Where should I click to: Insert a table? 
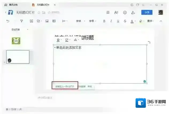pos(54,21)
